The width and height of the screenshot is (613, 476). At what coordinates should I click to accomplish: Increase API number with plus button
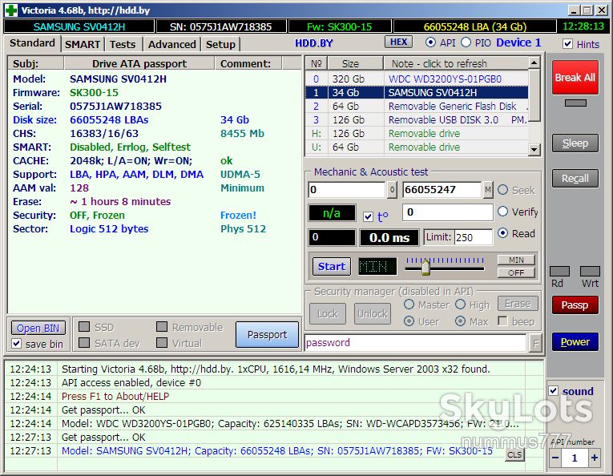point(595,458)
